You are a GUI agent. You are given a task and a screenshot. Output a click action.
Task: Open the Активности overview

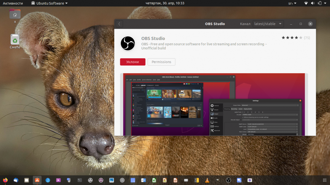13,3
